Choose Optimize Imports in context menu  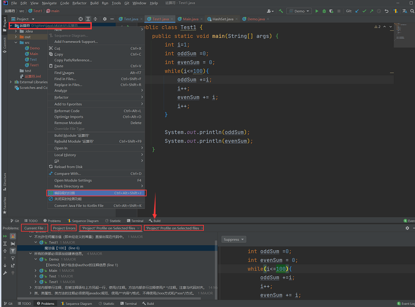click(96, 117)
